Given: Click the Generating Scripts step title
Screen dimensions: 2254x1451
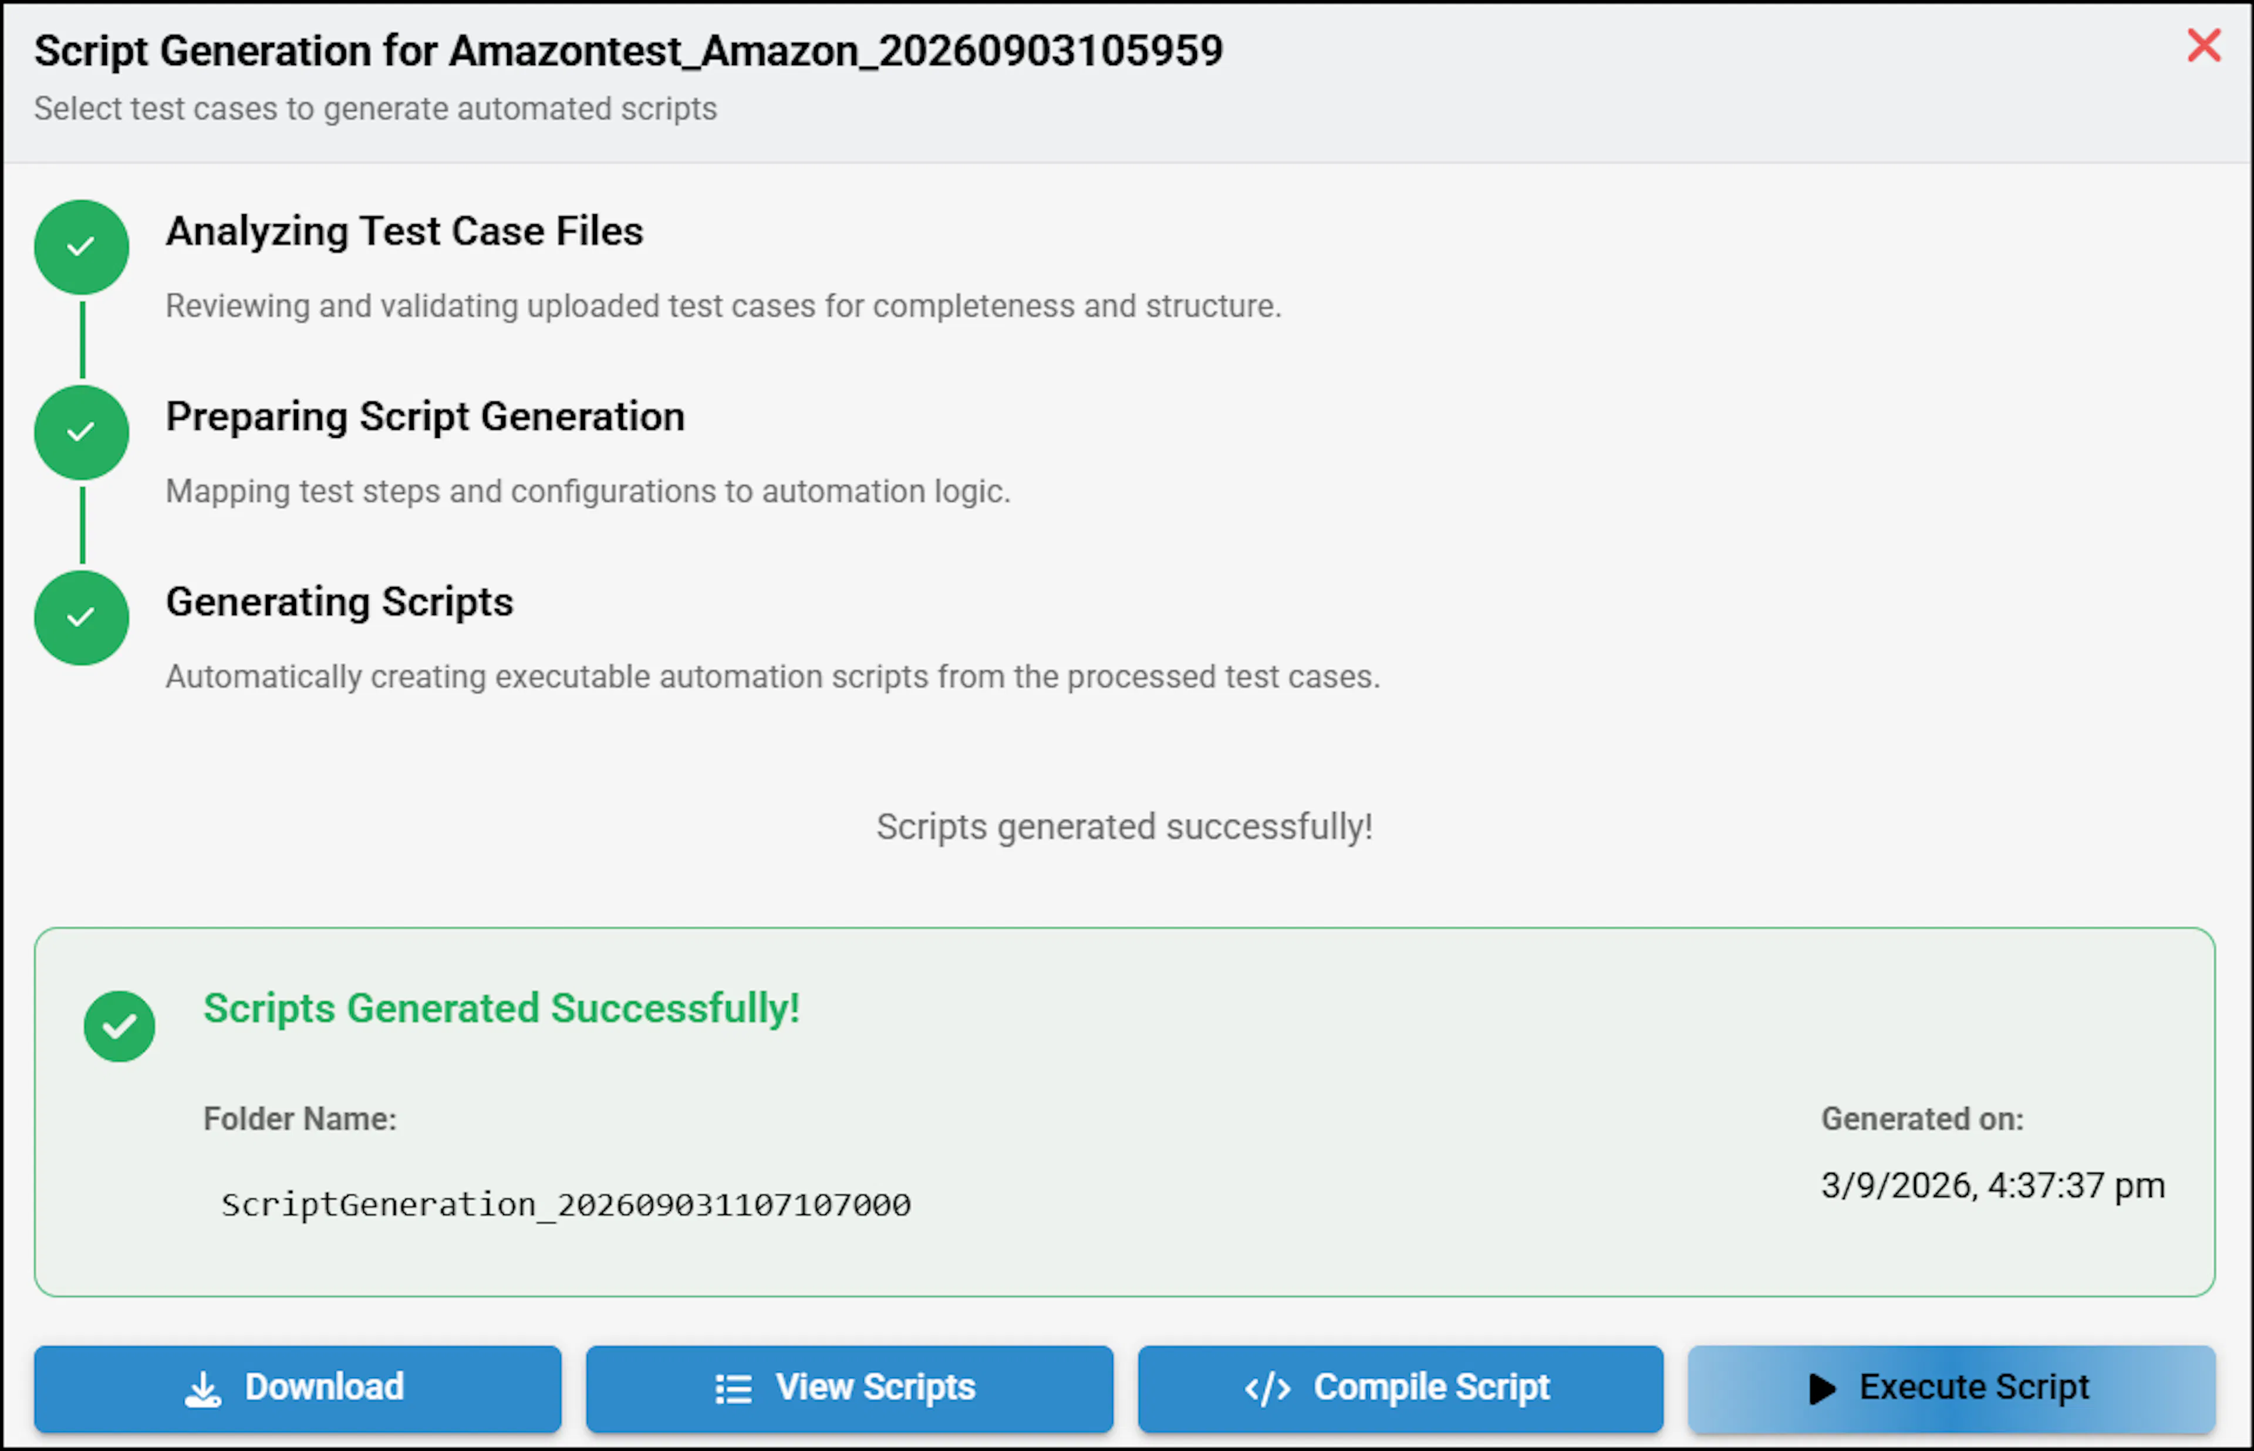Looking at the screenshot, I should click(339, 602).
